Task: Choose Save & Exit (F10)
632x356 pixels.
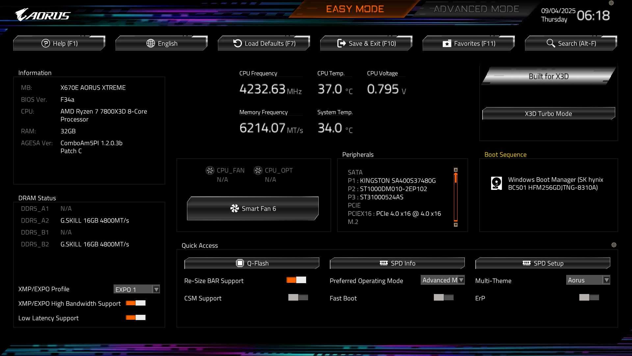Action: pos(366,43)
